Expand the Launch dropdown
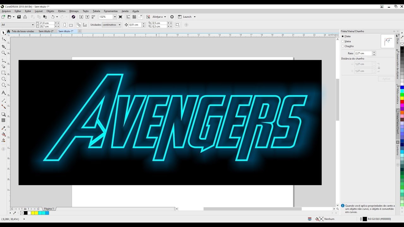 (194, 17)
